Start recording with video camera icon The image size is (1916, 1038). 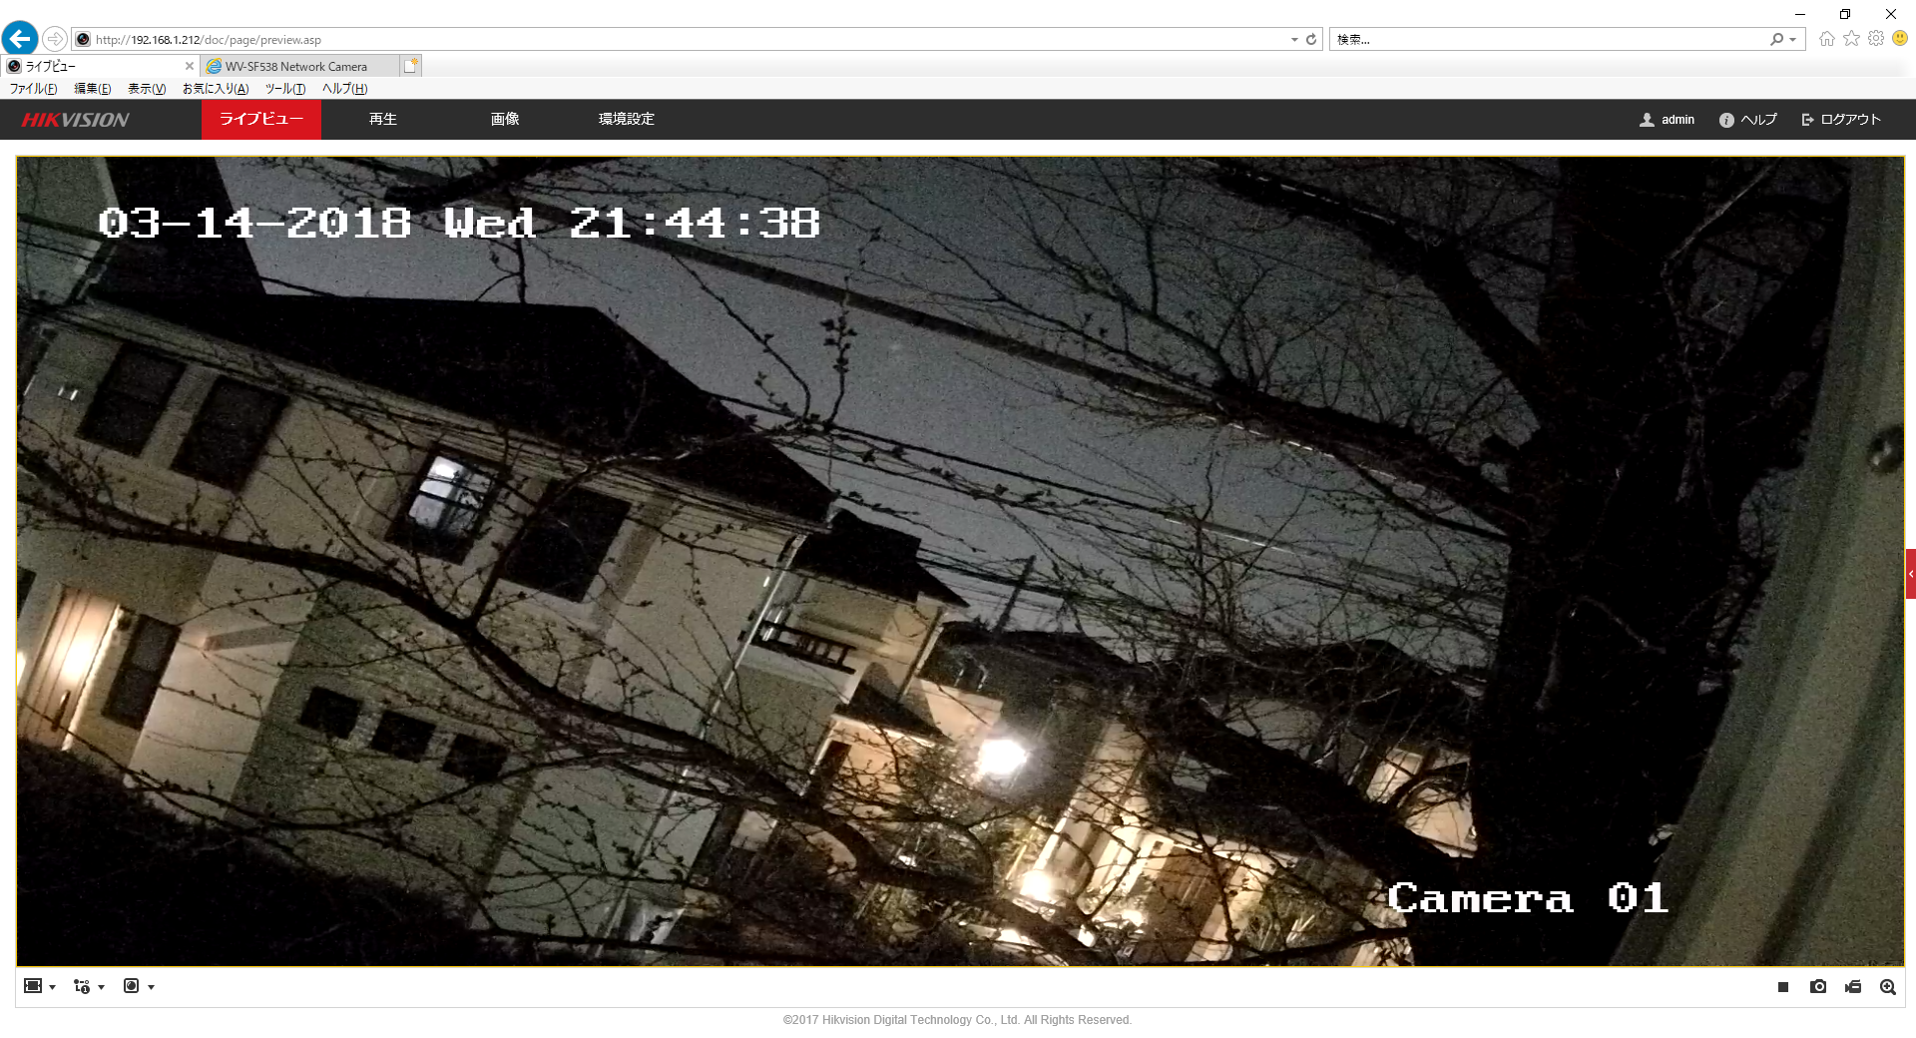coord(1853,987)
